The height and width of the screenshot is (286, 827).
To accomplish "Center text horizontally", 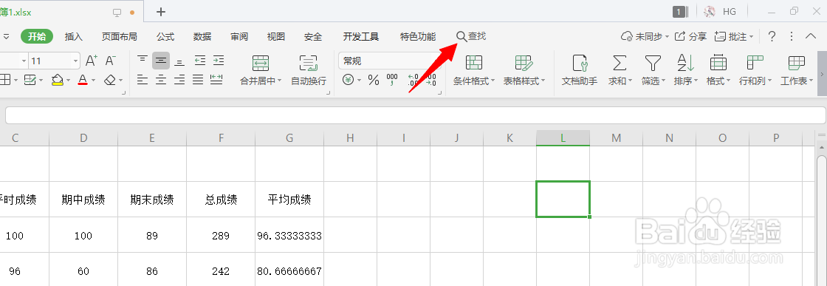I will (161, 80).
